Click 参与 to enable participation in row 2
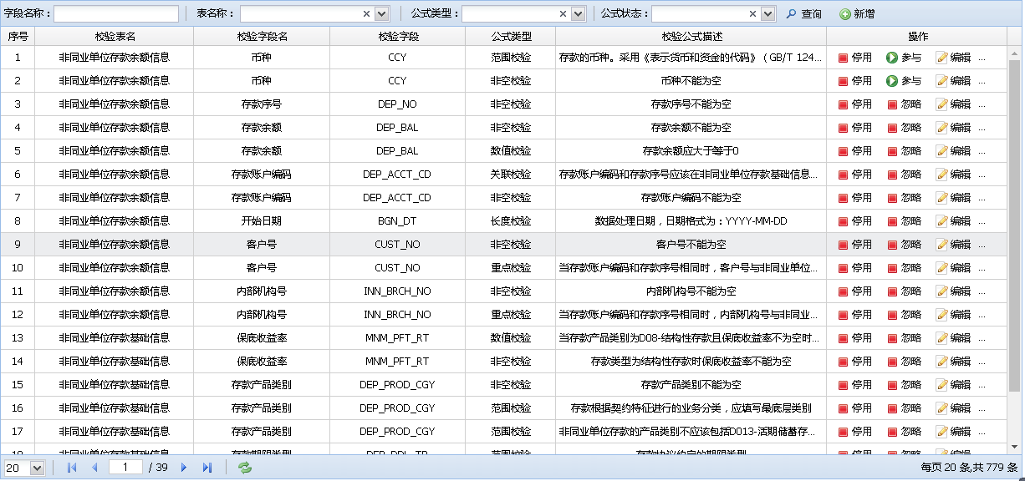Screen dimensions: 1025x481 (903, 81)
